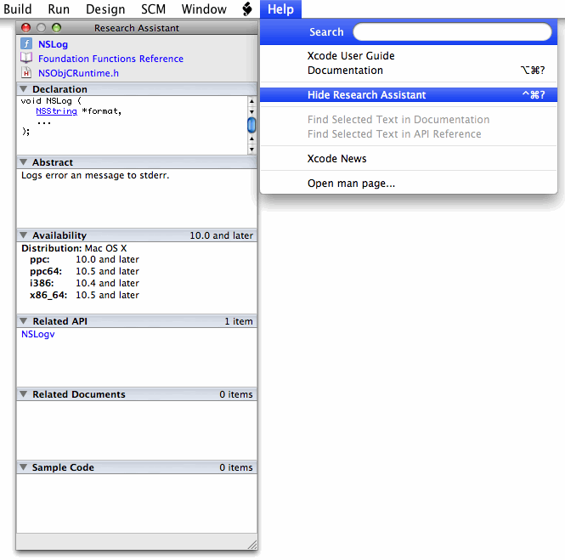Viewport: 565px width, 560px height.
Task: Click the top scroll up arrow in Declaration
Action: [x=251, y=102]
